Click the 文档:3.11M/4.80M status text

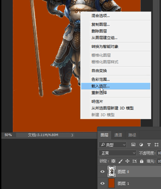tap(43, 135)
